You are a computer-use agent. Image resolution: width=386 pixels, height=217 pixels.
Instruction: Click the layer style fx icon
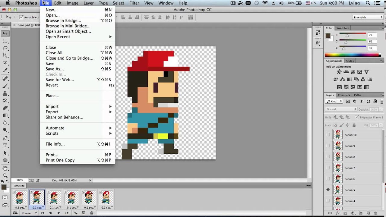338,213
